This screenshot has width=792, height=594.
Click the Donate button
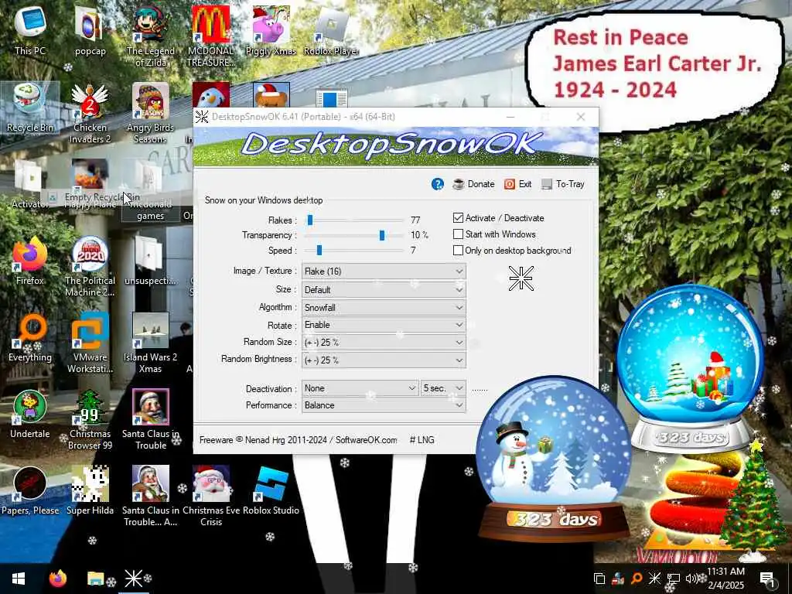473,184
